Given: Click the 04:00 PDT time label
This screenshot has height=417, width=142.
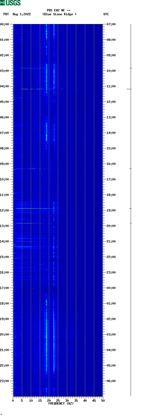Looking at the screenshot, I should pyautogui.click(x=5, y=86).
